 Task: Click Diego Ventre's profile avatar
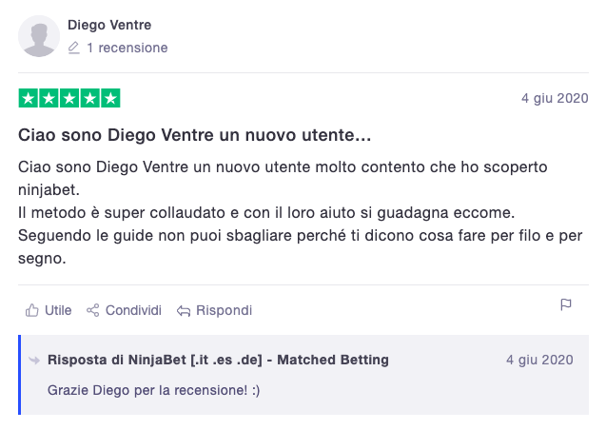(x=39, y=36)
